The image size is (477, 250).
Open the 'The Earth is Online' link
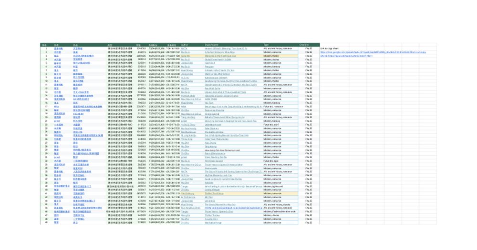pyautogui.click(x=214, y=132)
